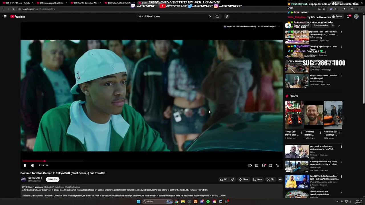Open the player settings gear
The image size is (365, 205).
(x=263, y=165)
